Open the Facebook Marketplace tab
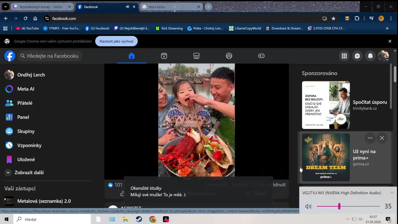This screenshot has height=224, width=398. 197,56
